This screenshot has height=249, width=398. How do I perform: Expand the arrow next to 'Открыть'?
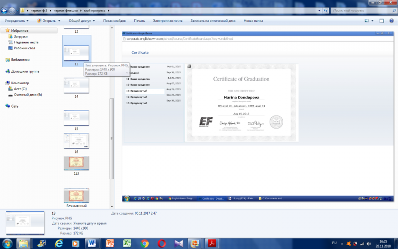(x=59, y=21)
